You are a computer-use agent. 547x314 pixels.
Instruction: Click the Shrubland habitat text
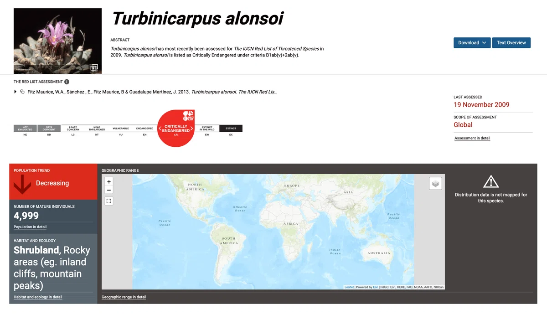(x=36, y=250)
